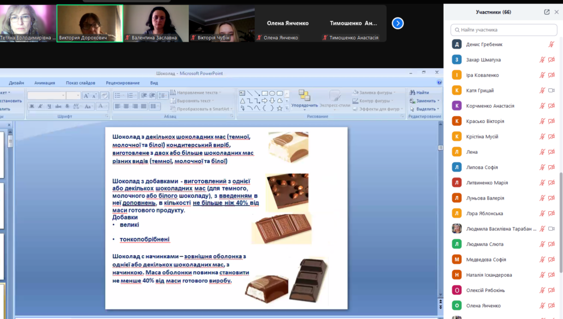The image size is (563, 319).
Task: Increase the list indent level
Action: pyautogui.click(x=152, y=95)
